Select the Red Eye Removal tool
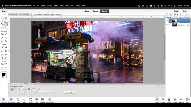This screenshot has height=107, width=191. (x=2, y=34)
